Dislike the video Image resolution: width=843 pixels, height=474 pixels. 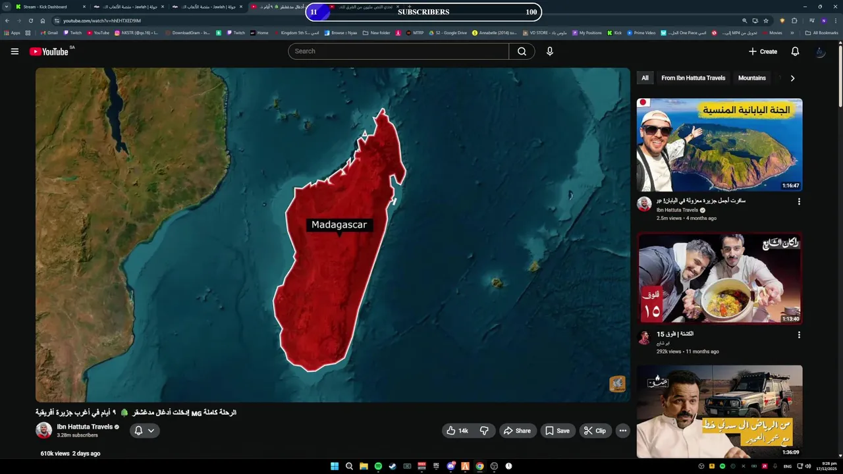click(485, 431)
